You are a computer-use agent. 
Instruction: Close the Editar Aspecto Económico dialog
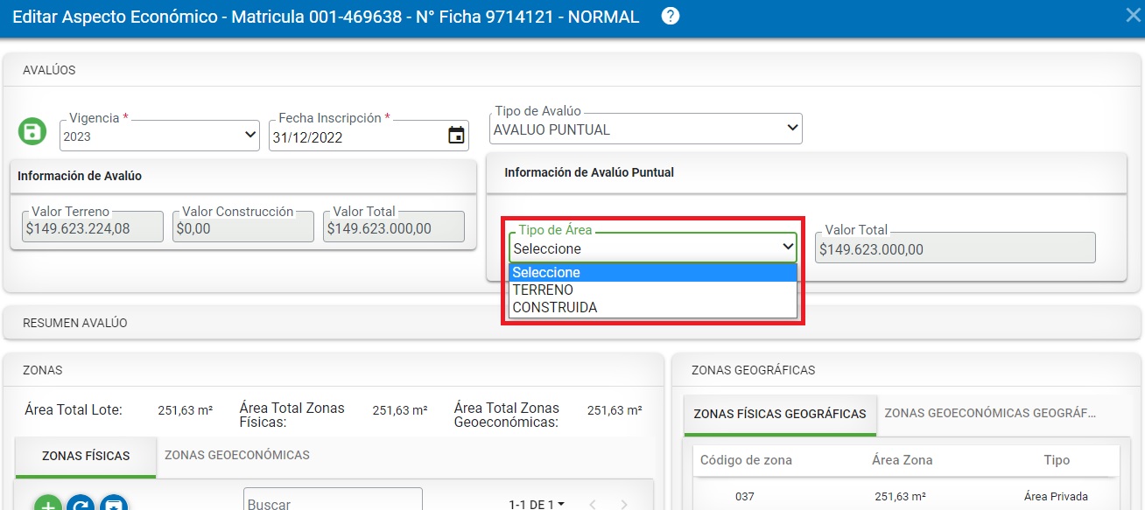[1132, 16]
